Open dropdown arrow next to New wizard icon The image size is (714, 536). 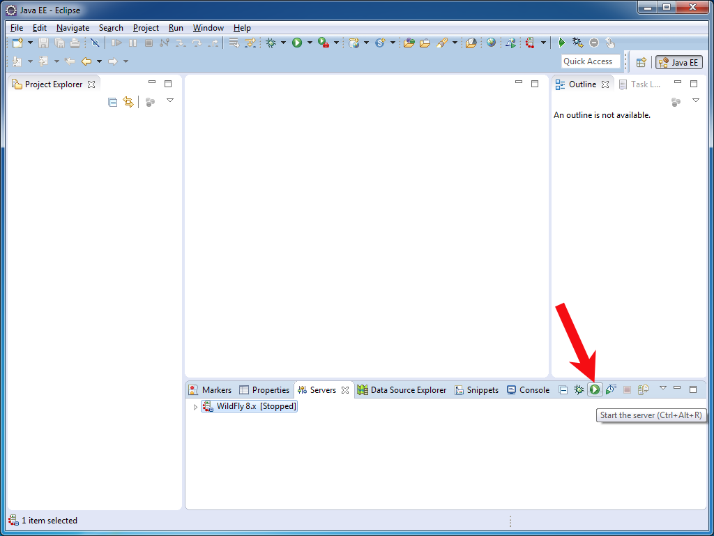pos(30,43)
